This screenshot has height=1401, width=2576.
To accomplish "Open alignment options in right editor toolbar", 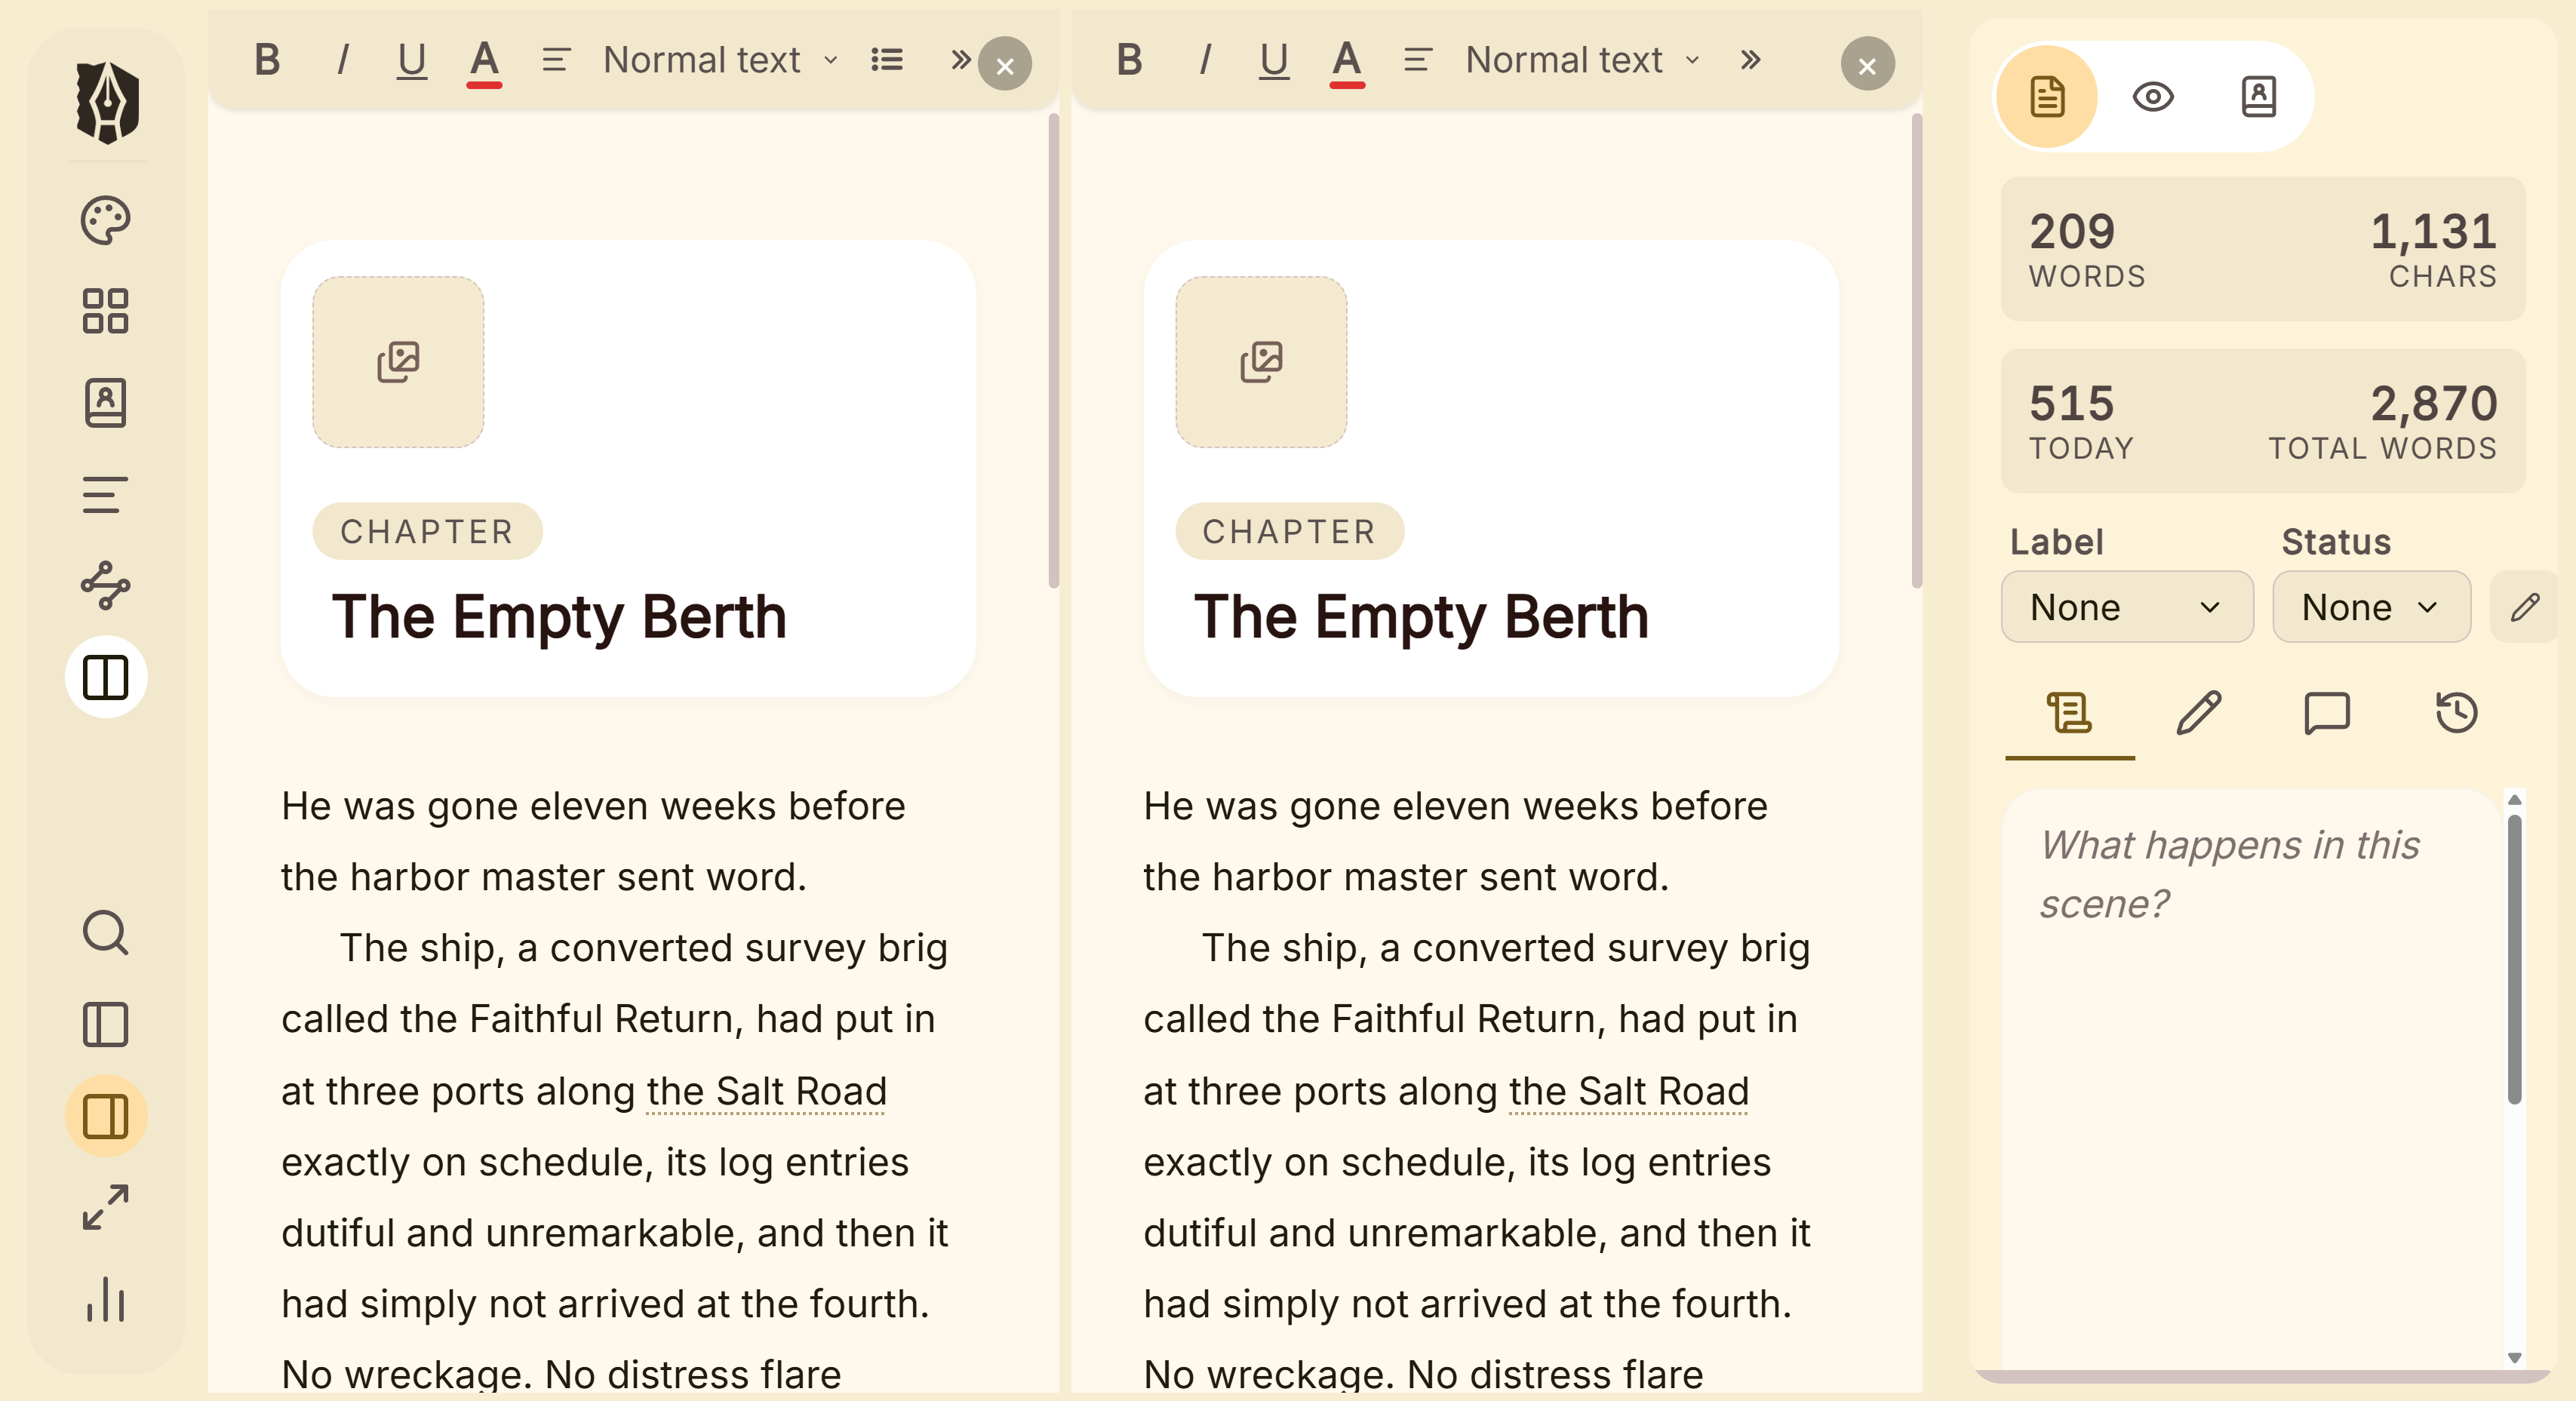I will click(1418, 60).
